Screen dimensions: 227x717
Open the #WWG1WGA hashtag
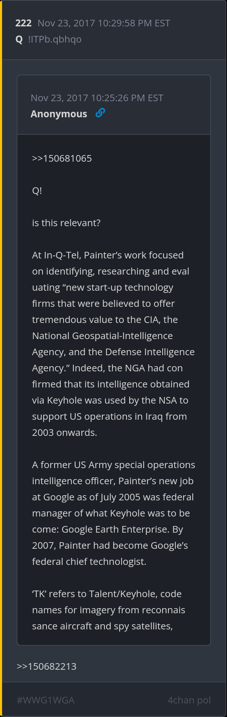[x=45, y=700]
